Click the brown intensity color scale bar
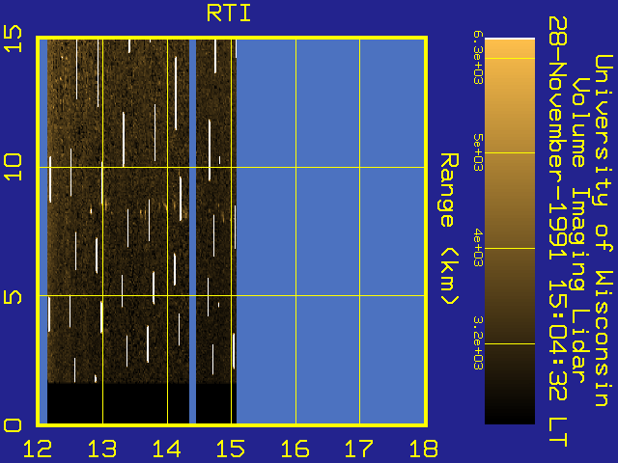 [x=510, y=231]
